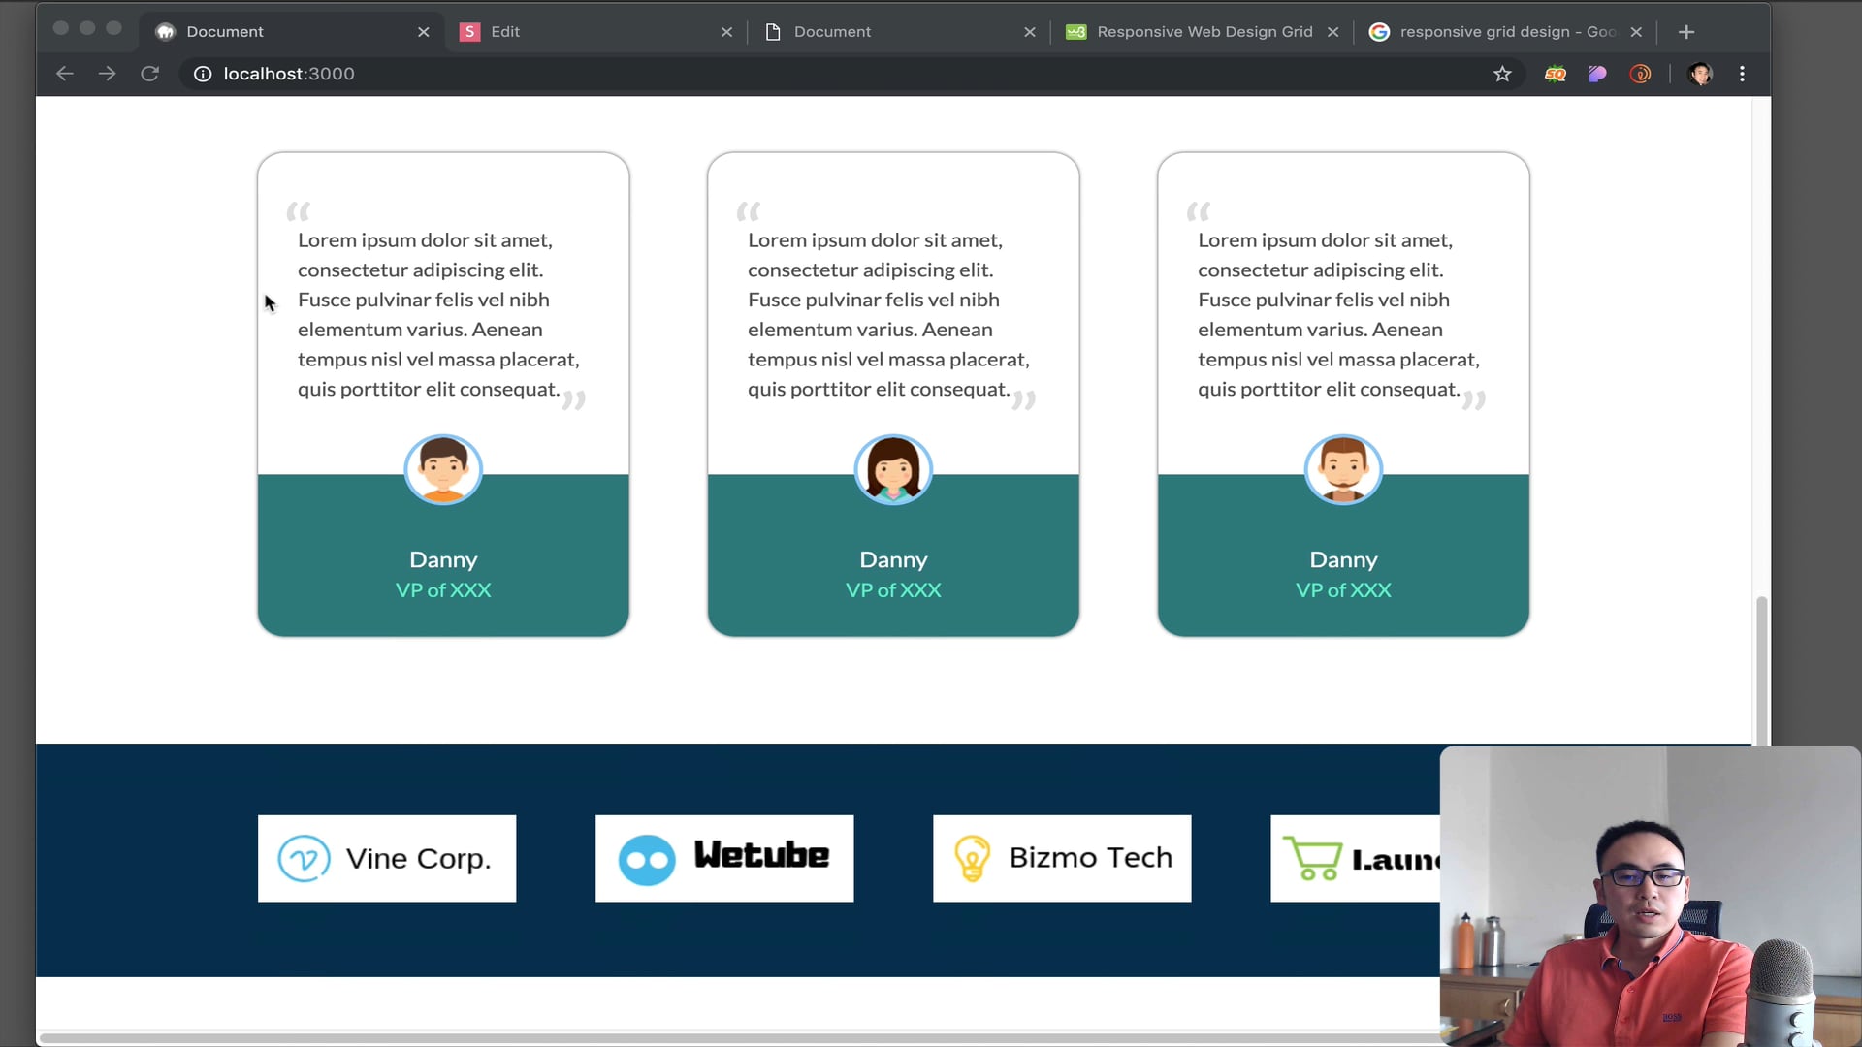Click the purple extension icon
1862x1047 pixels.
(1597, 74)
